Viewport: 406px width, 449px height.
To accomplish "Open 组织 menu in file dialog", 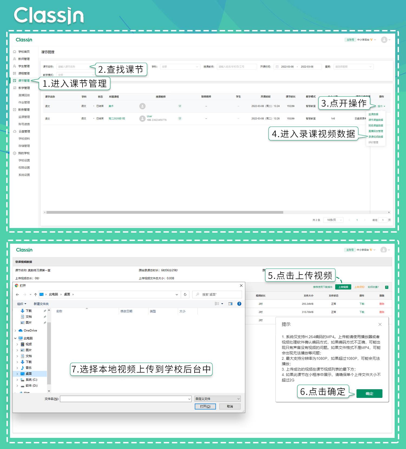I will [x=22, y=304].
